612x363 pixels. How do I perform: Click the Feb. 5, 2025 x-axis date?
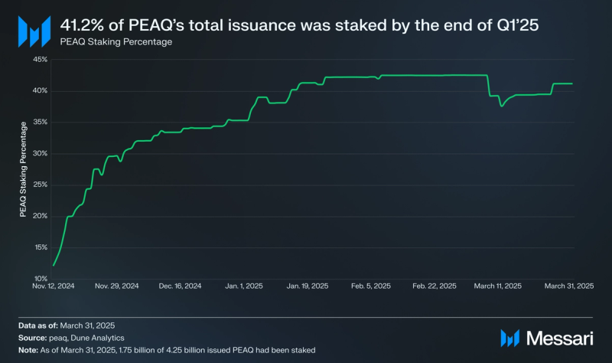[x=371, y=286]
